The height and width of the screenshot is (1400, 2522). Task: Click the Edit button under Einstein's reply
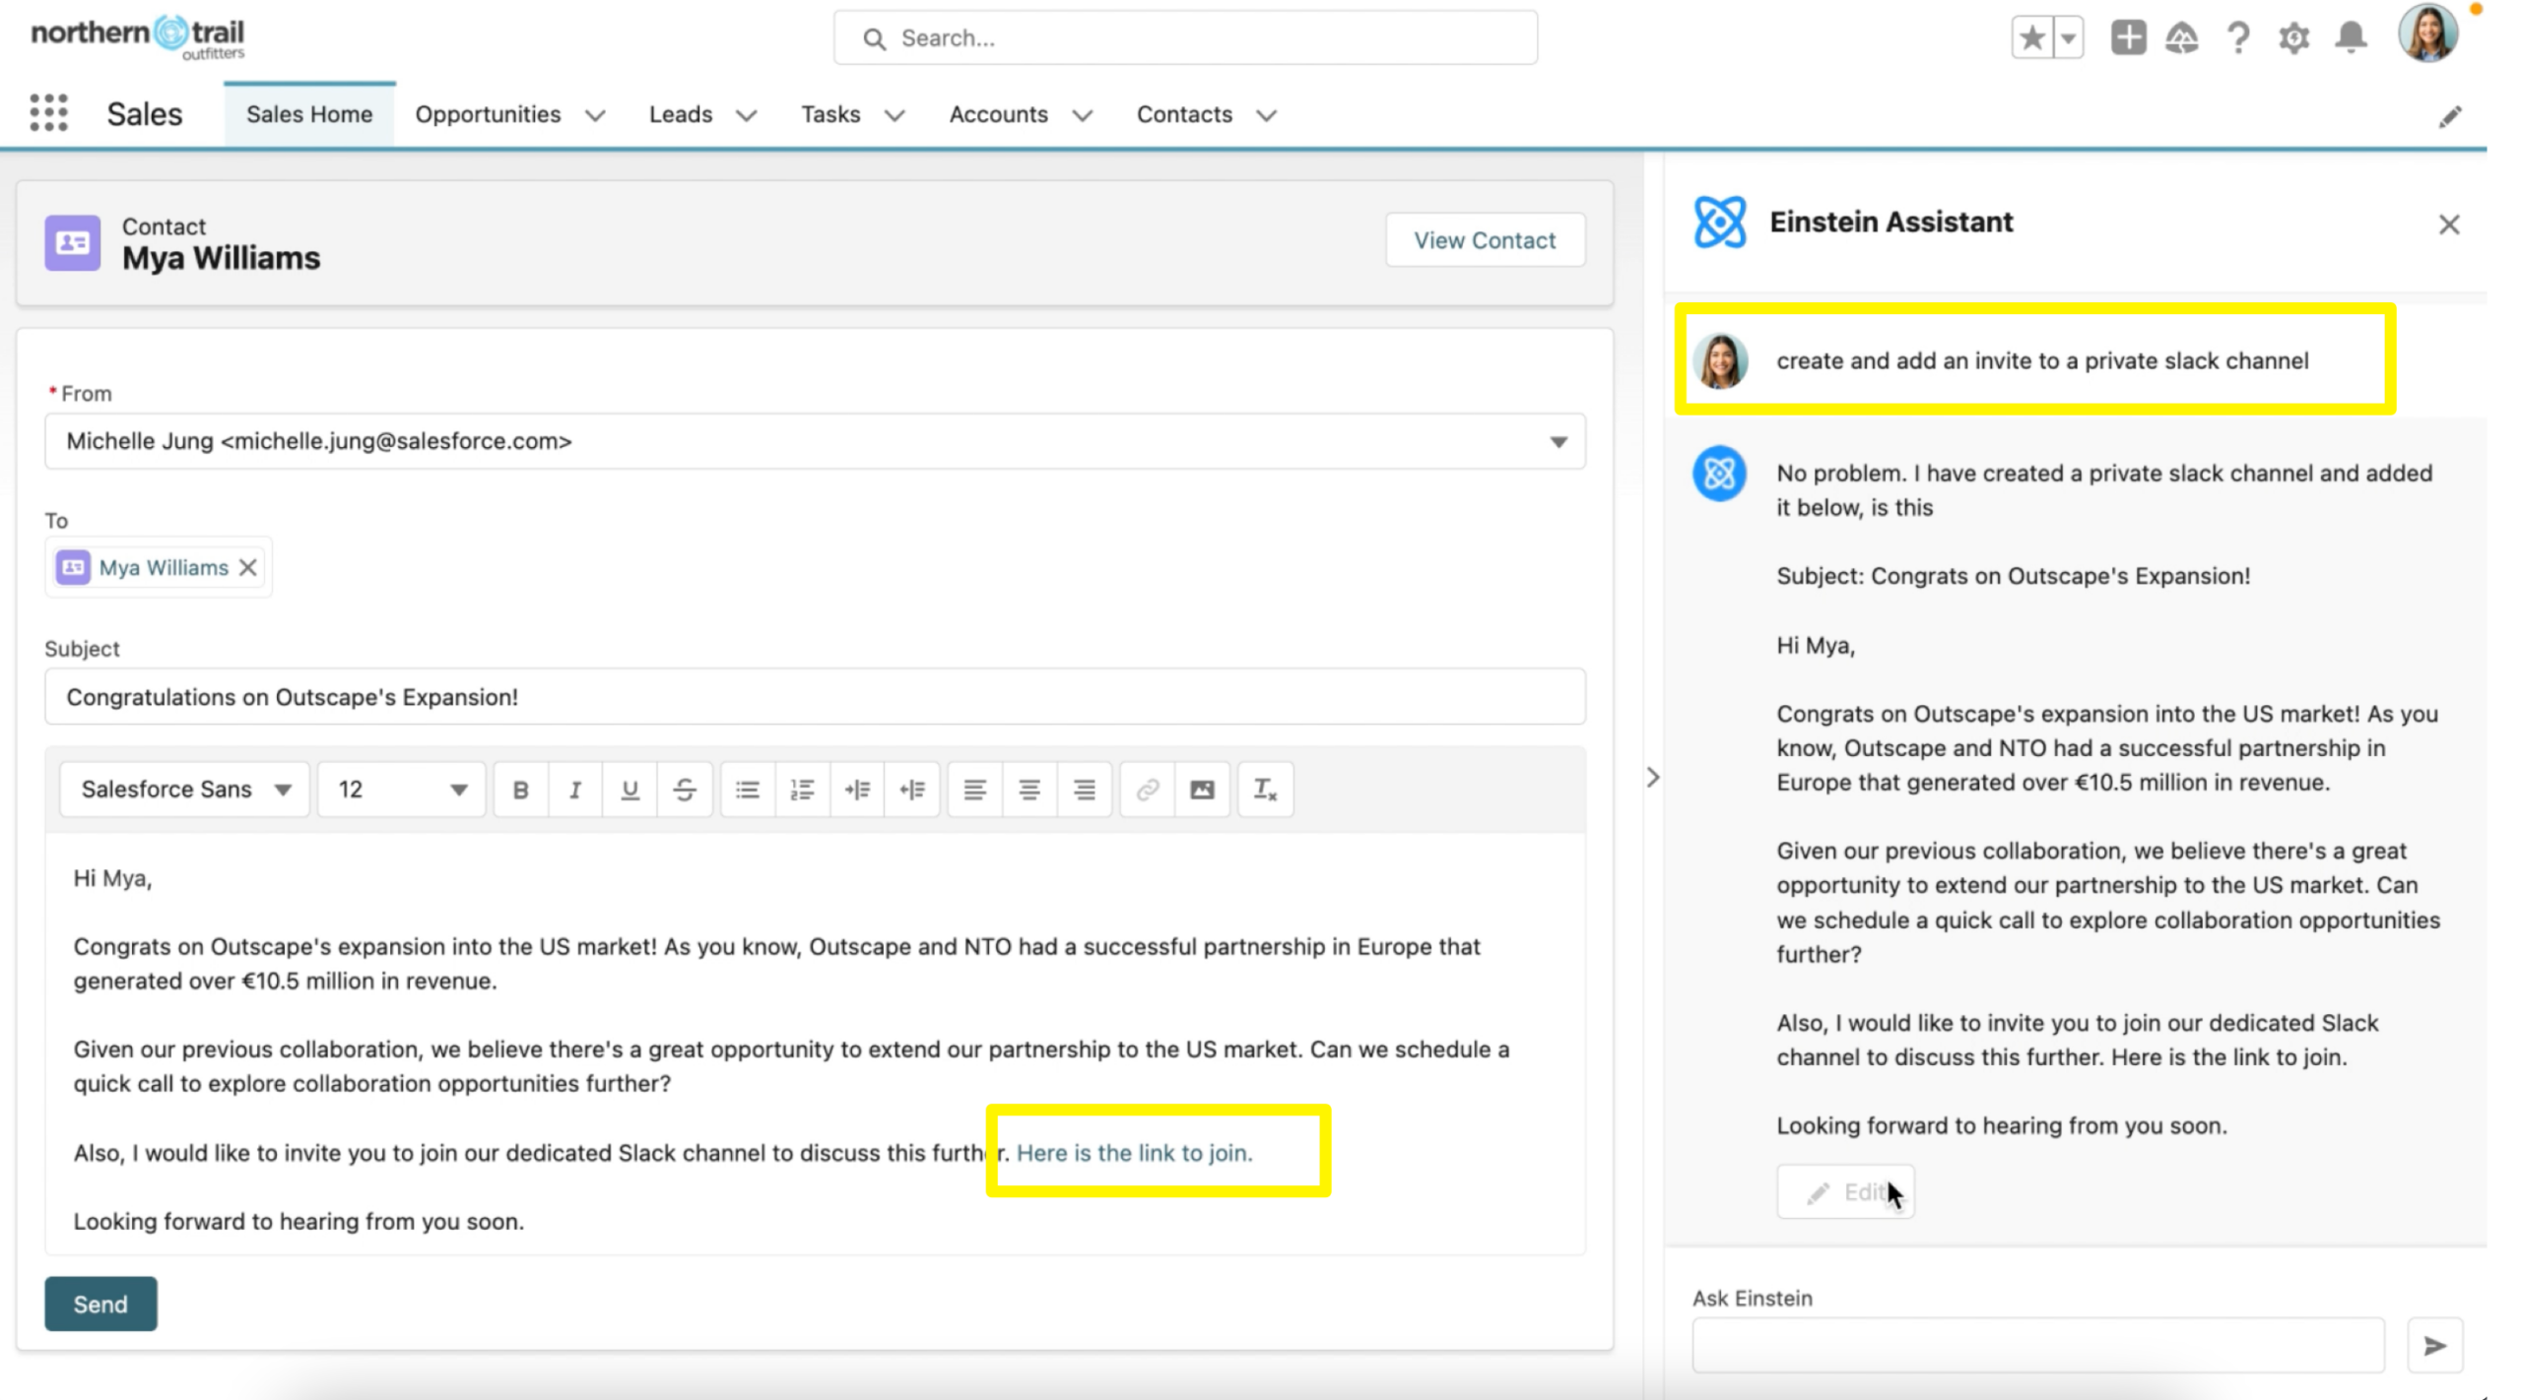coord(1845,1192)
